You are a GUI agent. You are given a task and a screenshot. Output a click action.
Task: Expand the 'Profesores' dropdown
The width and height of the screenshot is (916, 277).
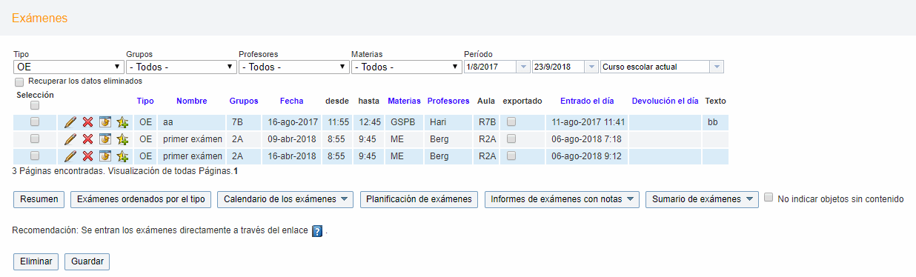point(293,67)
